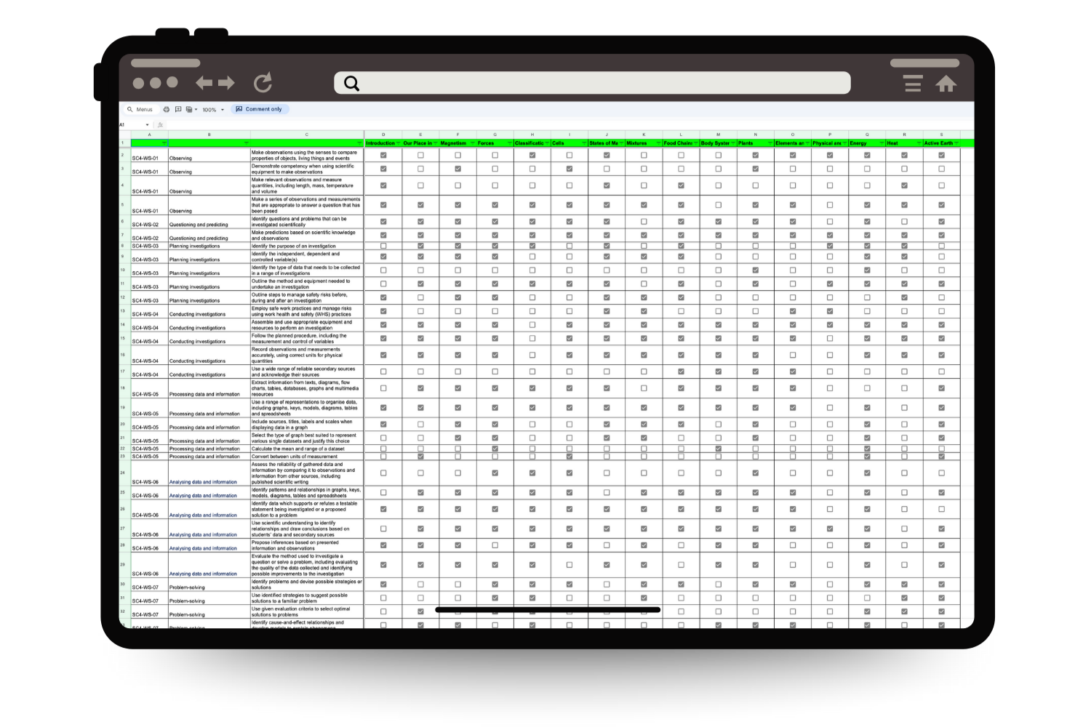Open the filter views icon menu

click(x=191, y=110)
